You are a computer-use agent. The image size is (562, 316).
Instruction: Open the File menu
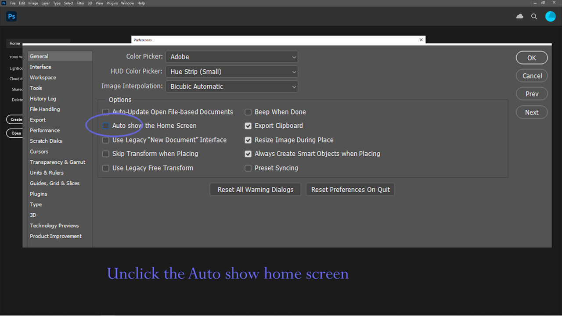coord(13,3)
